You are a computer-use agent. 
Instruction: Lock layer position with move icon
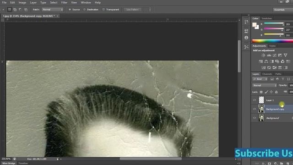pyautogui.click(x=271, y=92)
